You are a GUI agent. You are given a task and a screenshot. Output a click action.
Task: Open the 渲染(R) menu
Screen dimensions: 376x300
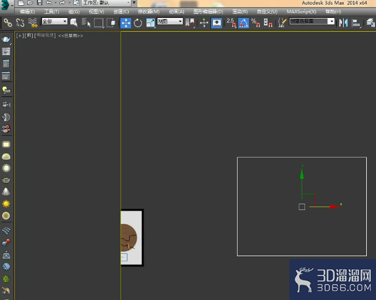click(240, 12)
